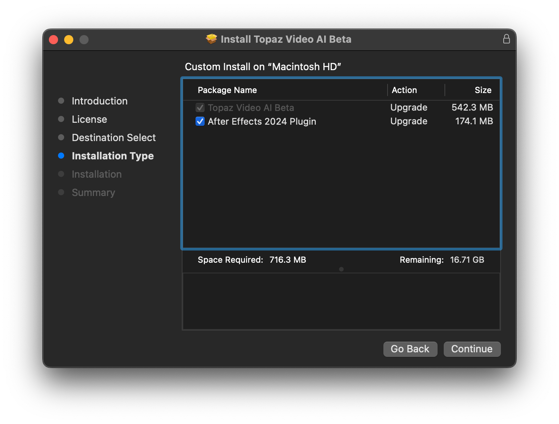The height and width of the screenshot is (424, 559).
Task: Grab the pane splitter dot below Space Required
Action: pyautogui.click(x=341, y=269)
